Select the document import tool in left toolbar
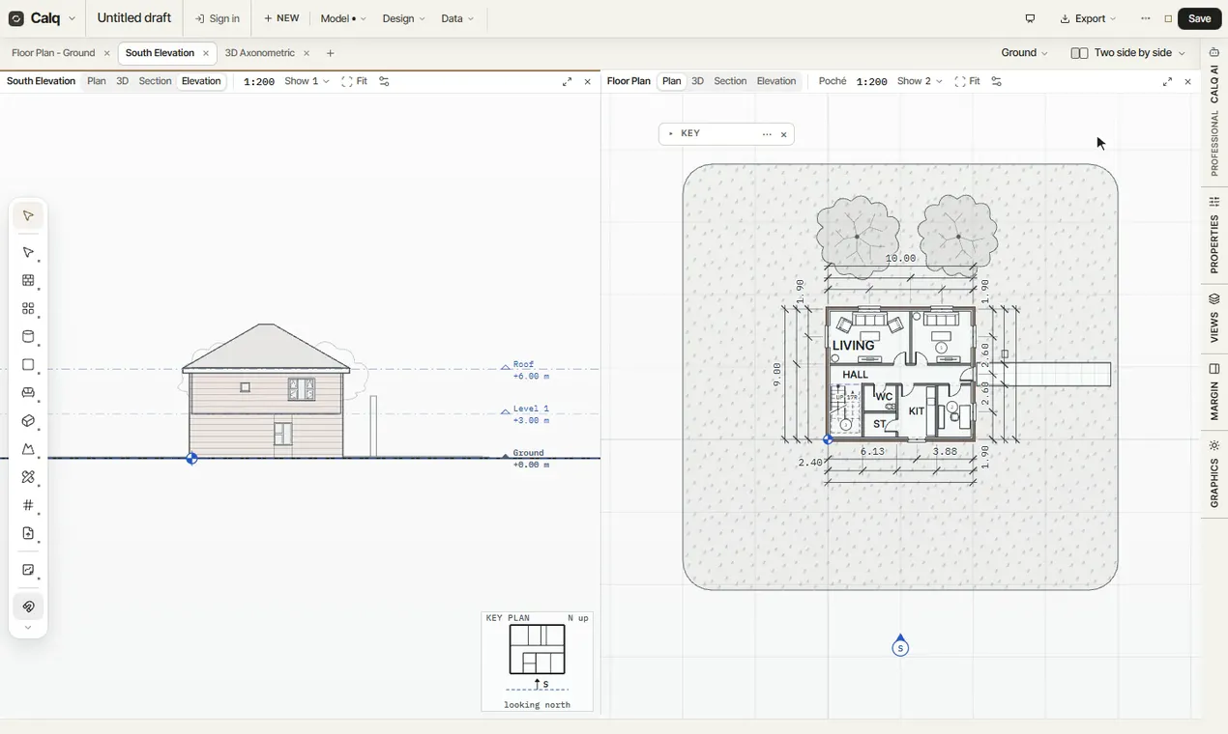The height and width of the screenshot is (734, 1228). pyautogui.click(x=28, y=533)
